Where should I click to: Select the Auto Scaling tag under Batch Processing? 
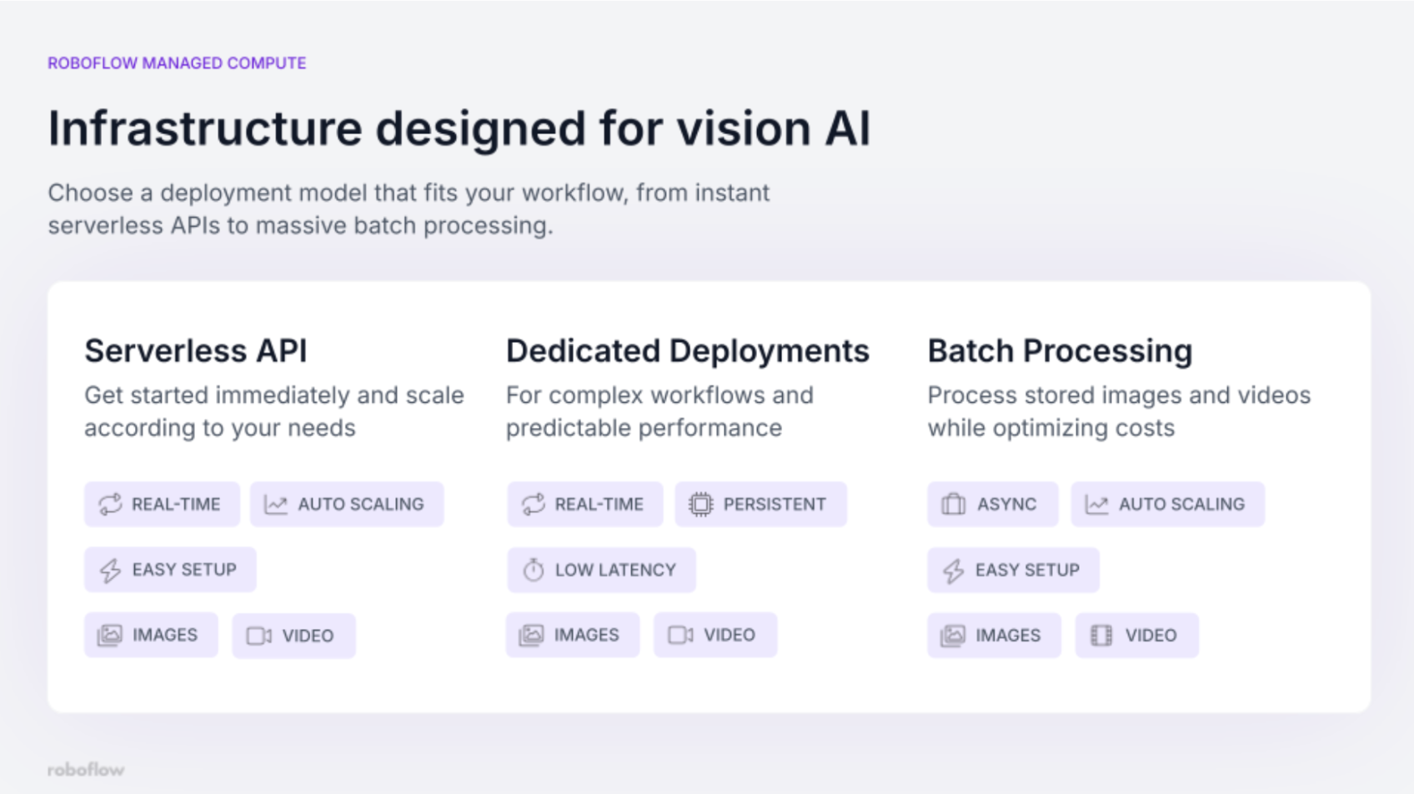click(1167, 504)
